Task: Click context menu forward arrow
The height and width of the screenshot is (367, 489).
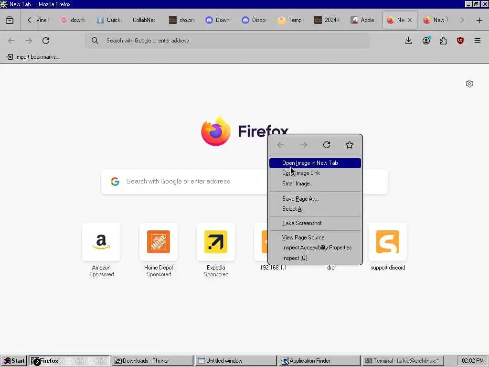Action: pyautogui.click(x=304, y=145)
